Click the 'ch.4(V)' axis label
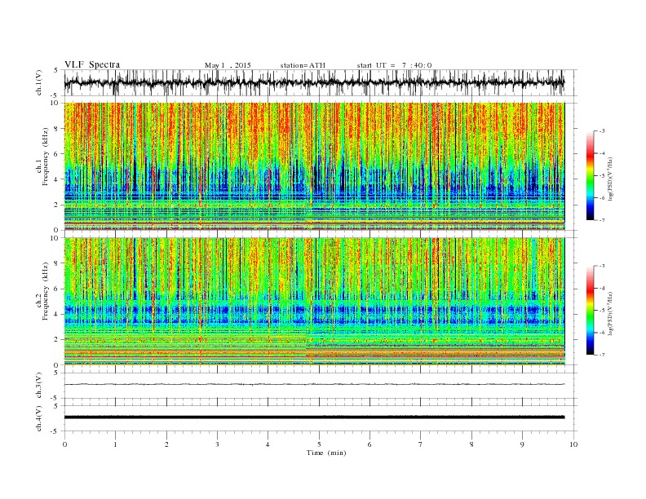The height and width of the screenshot is (499, 646). [x=39, y=418]
